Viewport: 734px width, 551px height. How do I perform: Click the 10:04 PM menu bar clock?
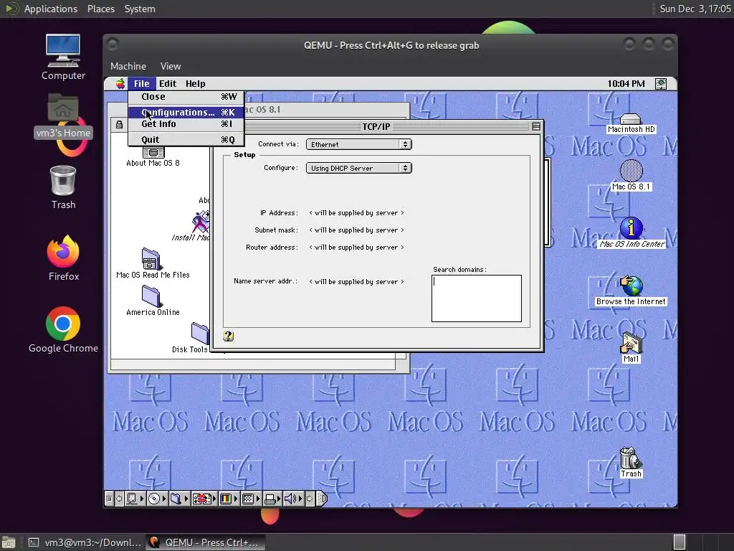tap(626, 84)
